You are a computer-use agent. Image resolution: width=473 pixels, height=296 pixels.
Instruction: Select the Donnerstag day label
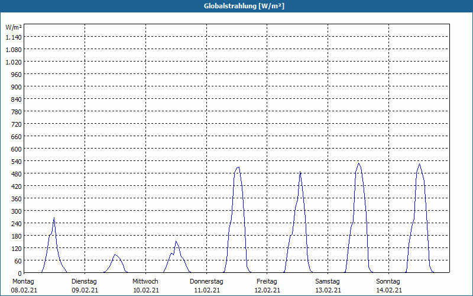point(206,282)
